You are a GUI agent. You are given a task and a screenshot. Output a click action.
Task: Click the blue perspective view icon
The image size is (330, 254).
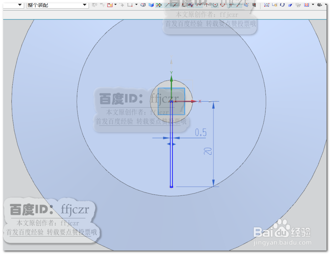coord(290,5)
